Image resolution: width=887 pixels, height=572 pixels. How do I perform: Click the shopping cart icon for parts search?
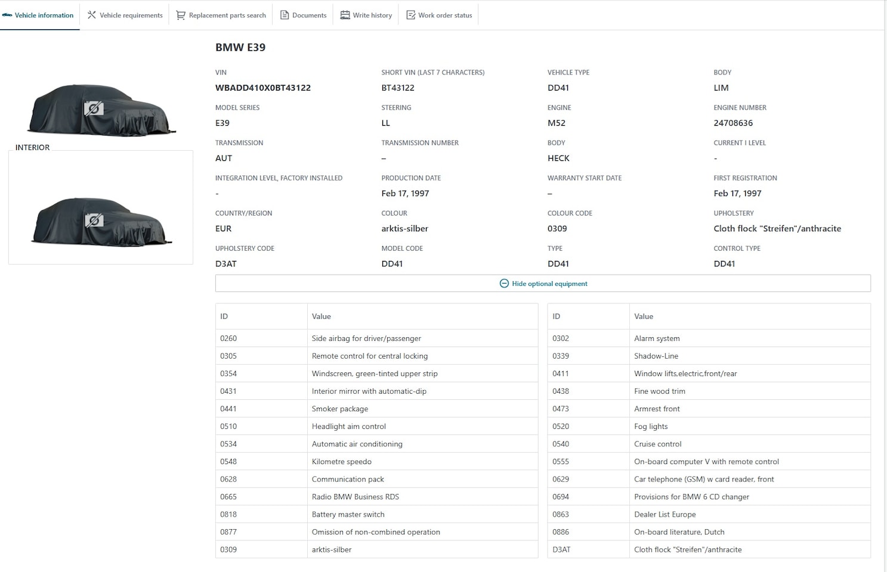[x=180, y=15]
